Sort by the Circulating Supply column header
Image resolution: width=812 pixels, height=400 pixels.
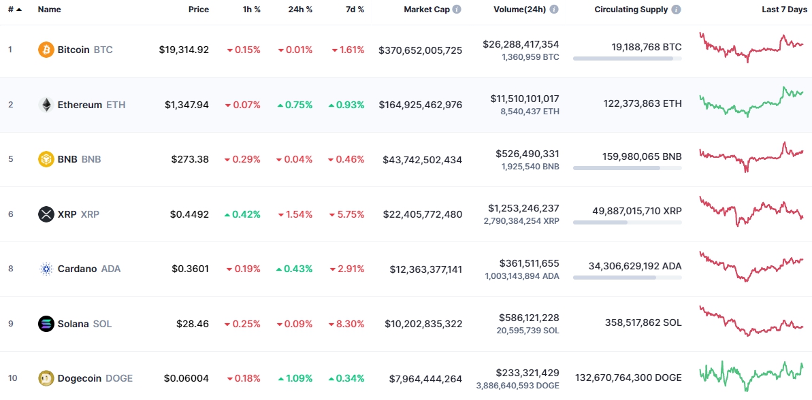[x=631, y=10]
